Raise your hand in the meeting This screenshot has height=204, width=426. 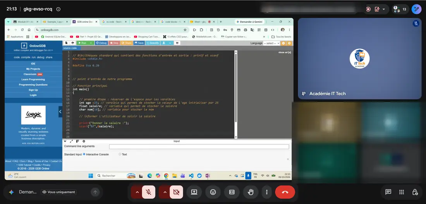coord(251,192)
